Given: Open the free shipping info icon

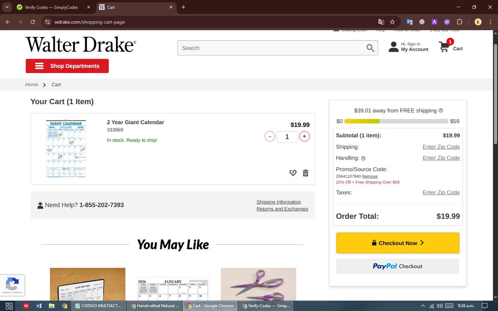Looking at the screenshot, I should tap(441, 110).
